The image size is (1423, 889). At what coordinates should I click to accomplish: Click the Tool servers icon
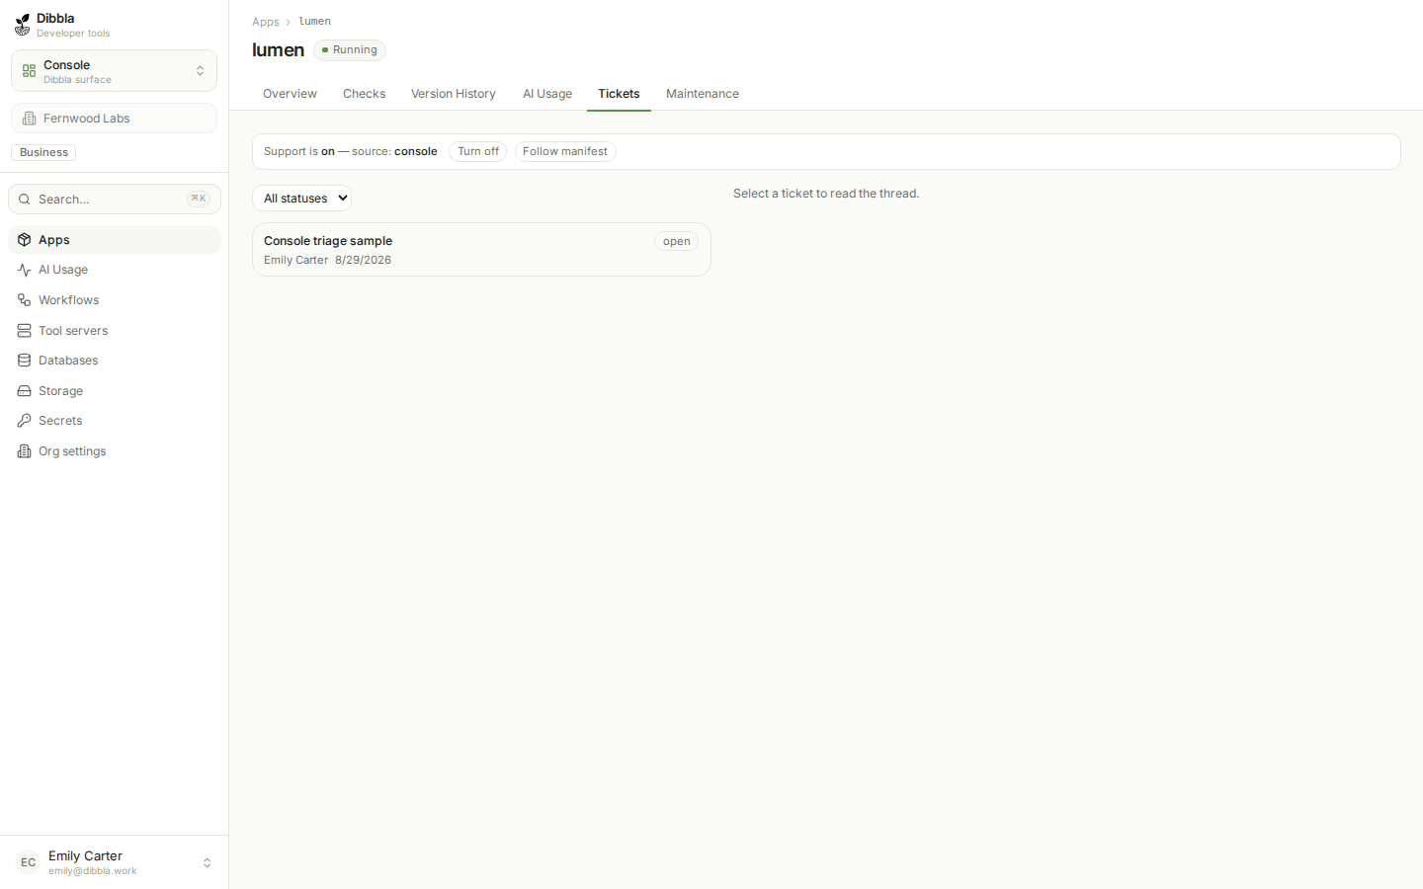[25, 331]
